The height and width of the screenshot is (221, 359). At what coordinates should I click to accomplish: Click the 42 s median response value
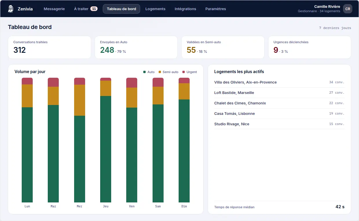pos(340,207)
